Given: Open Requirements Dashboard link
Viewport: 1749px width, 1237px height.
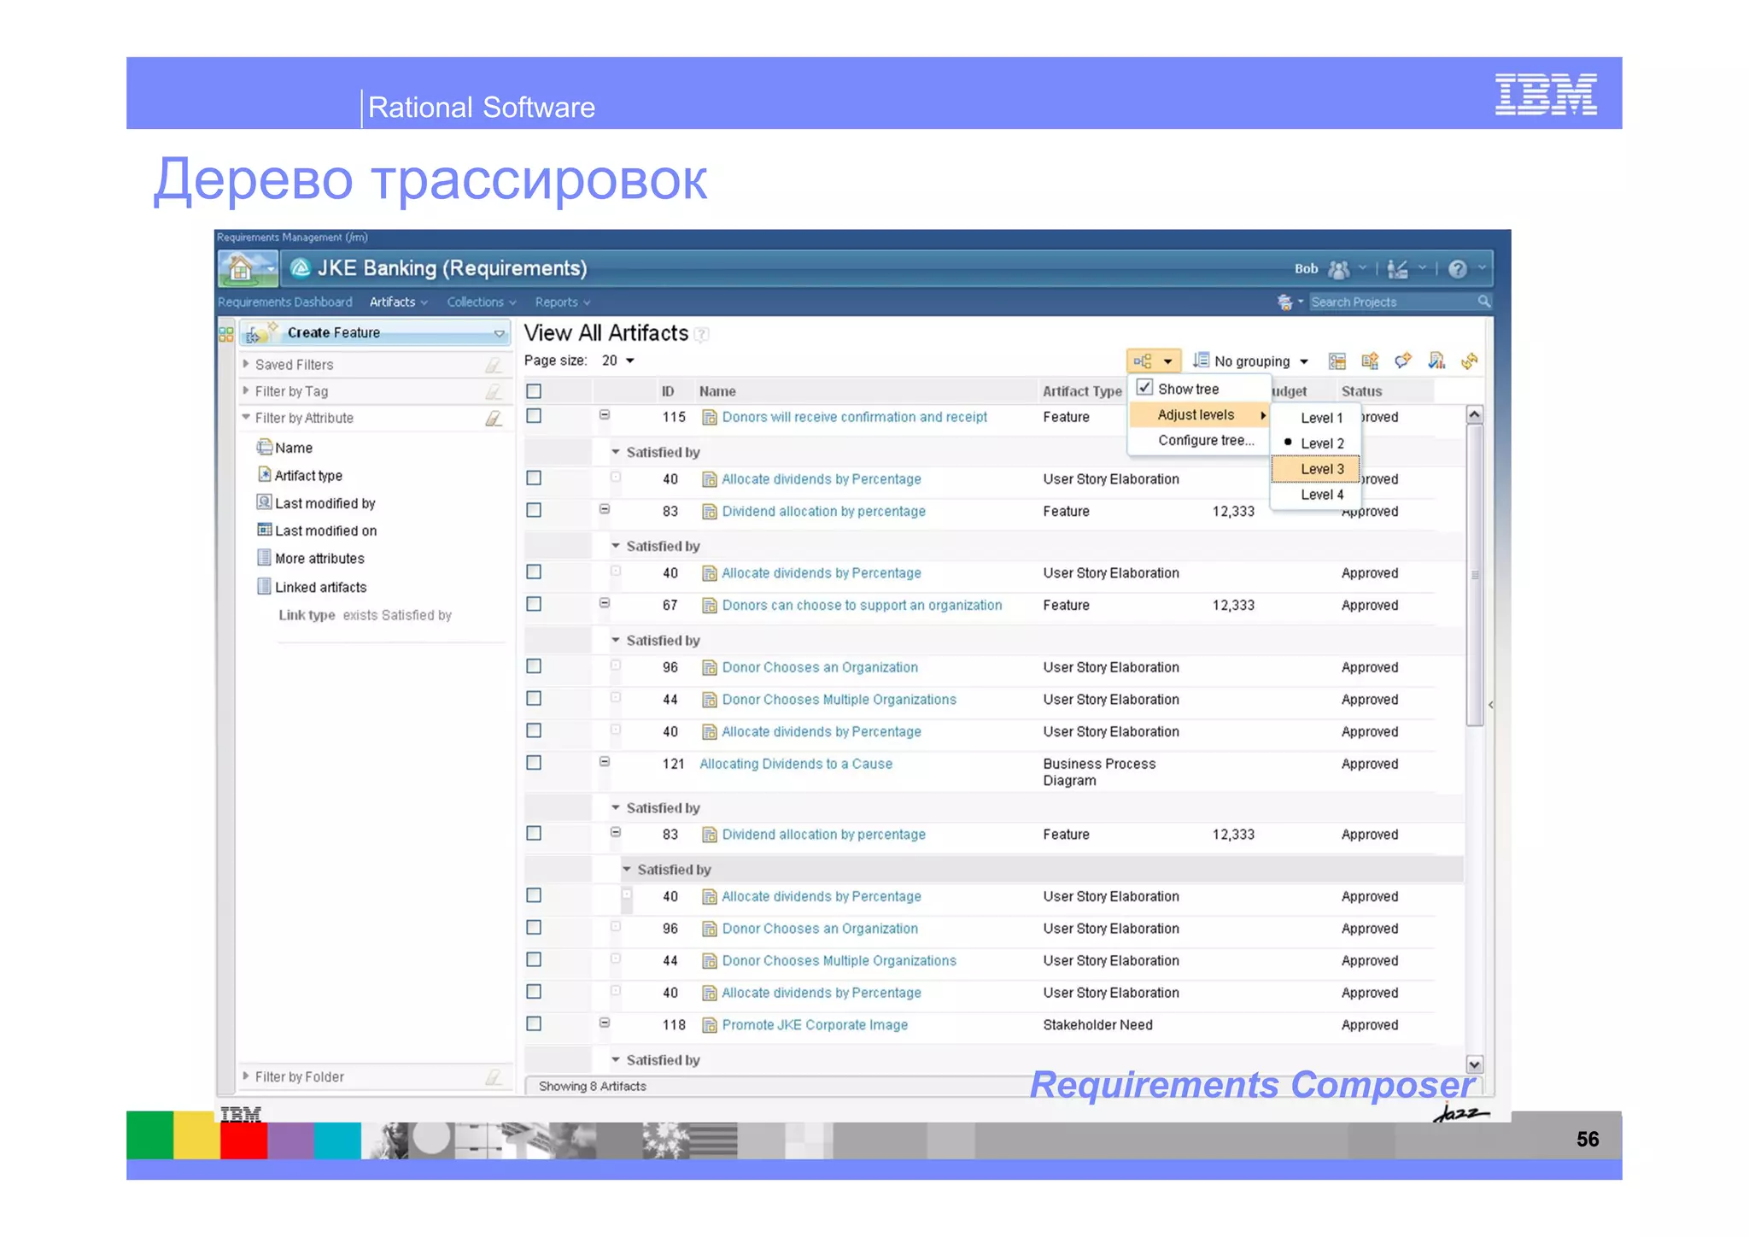Looking at the screenshot, I should (x=284, y=302).
